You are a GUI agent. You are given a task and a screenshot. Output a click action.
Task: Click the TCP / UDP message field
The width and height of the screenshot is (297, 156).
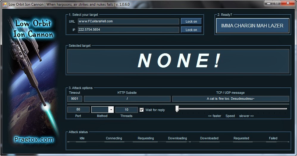pos(231,99)
